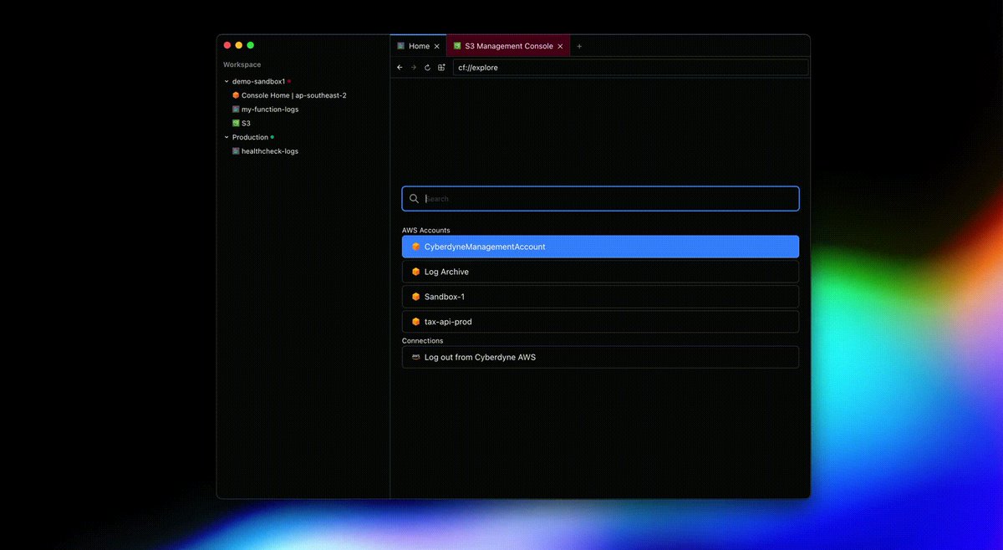1003x550 pixels.
Task: Open my-function-logs in the sidebar
Action: click(x=265, y=109)
